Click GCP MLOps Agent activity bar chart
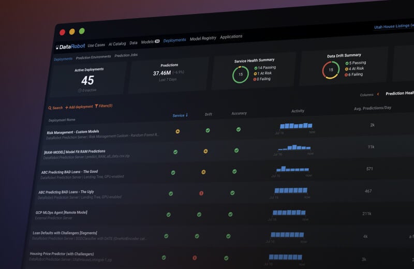Screen dimensions: 414x269 click(x=289, y=213)
